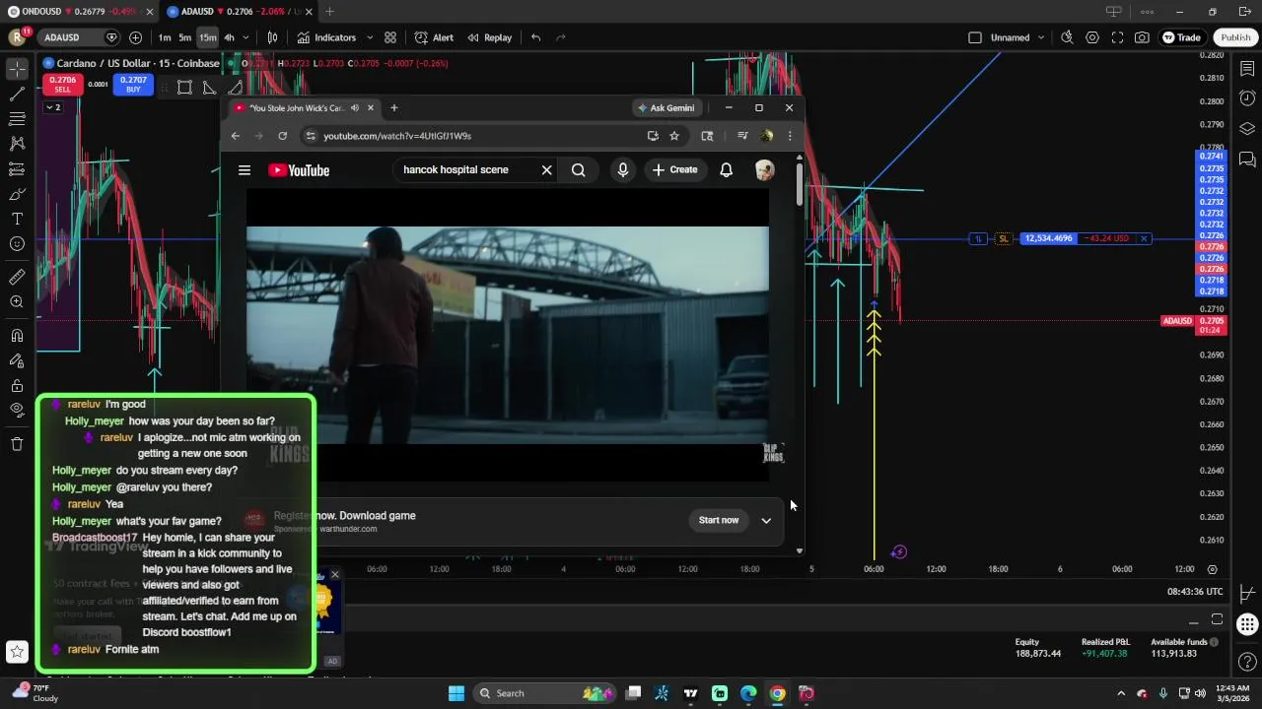Viewport: 1262px width, 709px height.
Task: Open a new TradingView tab with plus
Action: [329, 12]
